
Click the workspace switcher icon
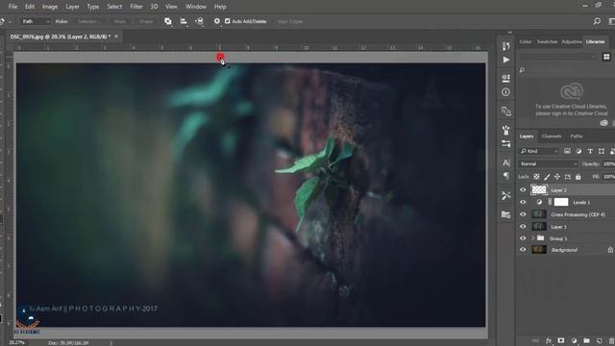point(611,21)
